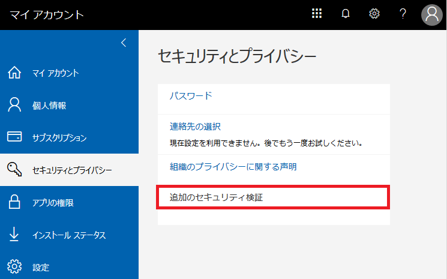
Task: Open the インストール ステータス text label
Action: 69,235
